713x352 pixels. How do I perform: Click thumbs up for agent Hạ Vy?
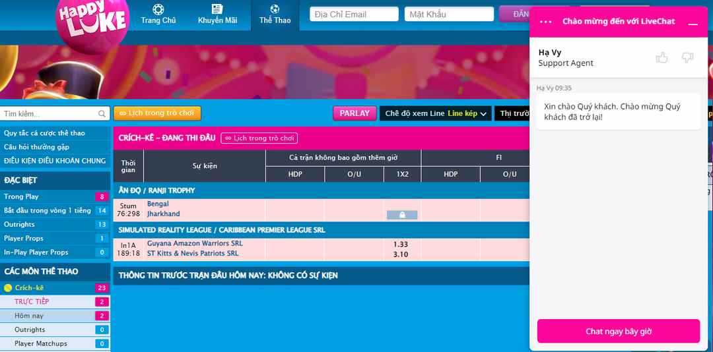(662, 58)
